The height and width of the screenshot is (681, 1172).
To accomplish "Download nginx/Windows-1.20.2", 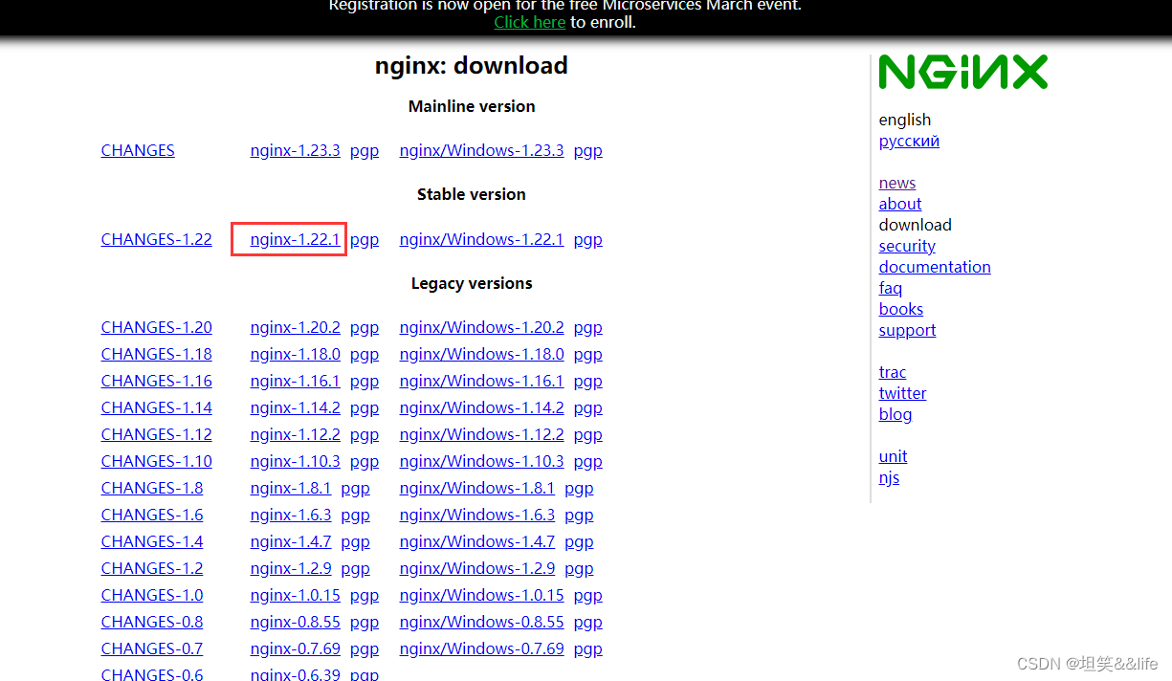I will [481, 327].
